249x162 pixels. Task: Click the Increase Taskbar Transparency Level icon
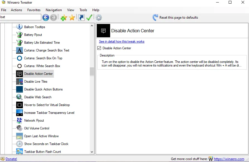[19, 113]
